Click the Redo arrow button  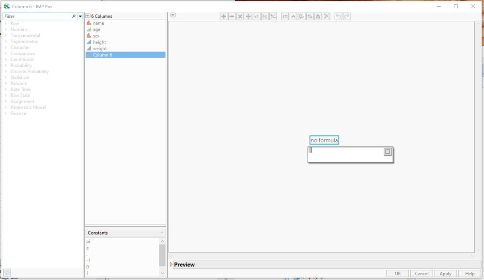(346, 16)
